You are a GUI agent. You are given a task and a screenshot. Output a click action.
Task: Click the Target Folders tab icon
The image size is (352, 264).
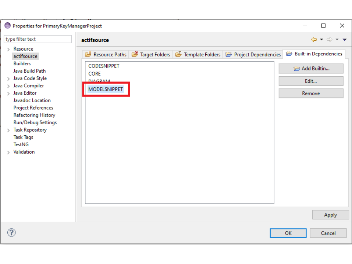point(135,54)
